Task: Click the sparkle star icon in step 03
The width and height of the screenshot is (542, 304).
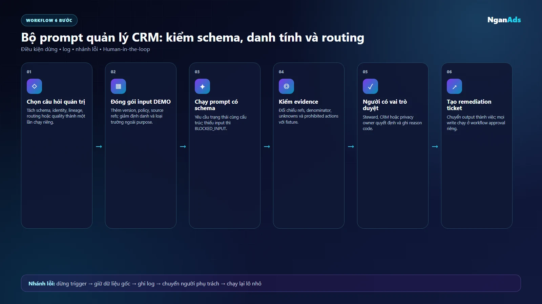Action: (x=202, y=86)
